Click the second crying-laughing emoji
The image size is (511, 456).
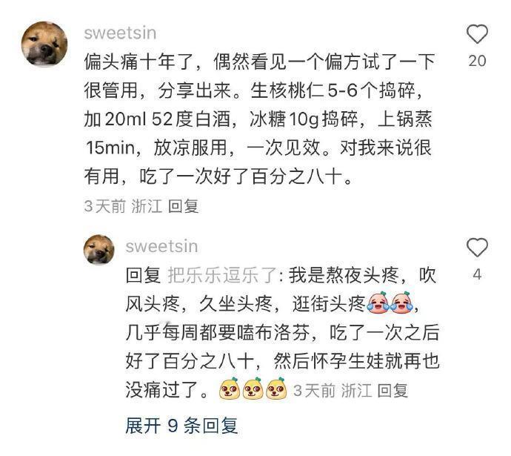click(402, 303)
